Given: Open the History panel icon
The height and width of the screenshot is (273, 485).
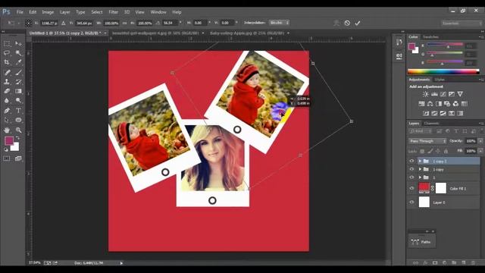Looking at the screenshot, I should (x=399, y=42).
